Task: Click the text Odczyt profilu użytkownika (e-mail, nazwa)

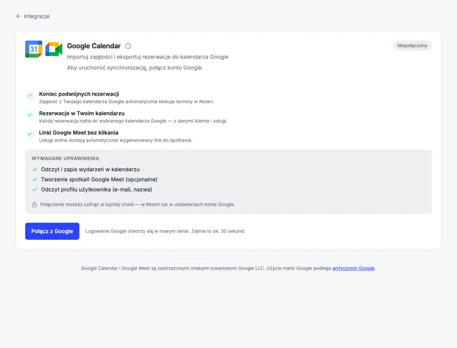Action: [x=97, y=189]
